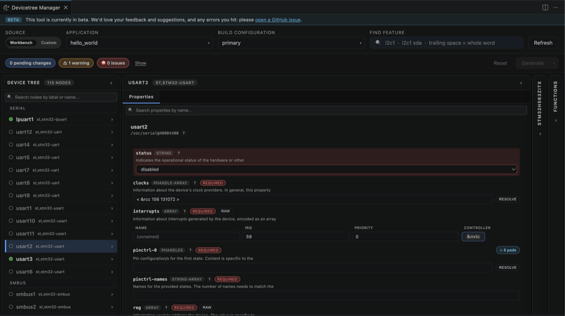
Task: Click Resolve for clocks property
Action: 507,200
